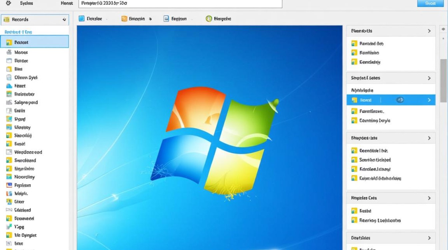Open the Henet menu
The height and width of the screenshot is (250, 448).
pyautogui.click(x=67, y=3)
